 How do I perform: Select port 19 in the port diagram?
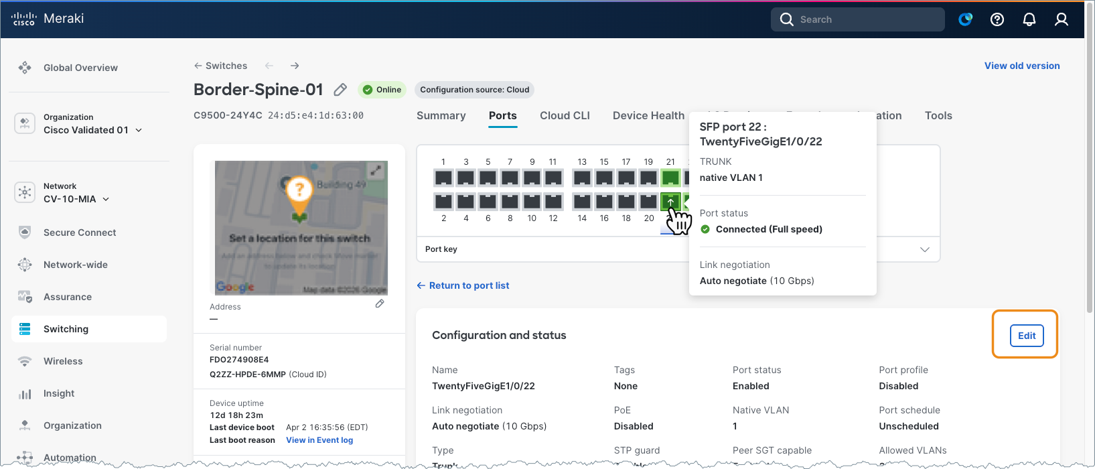[x=648, y=178]
